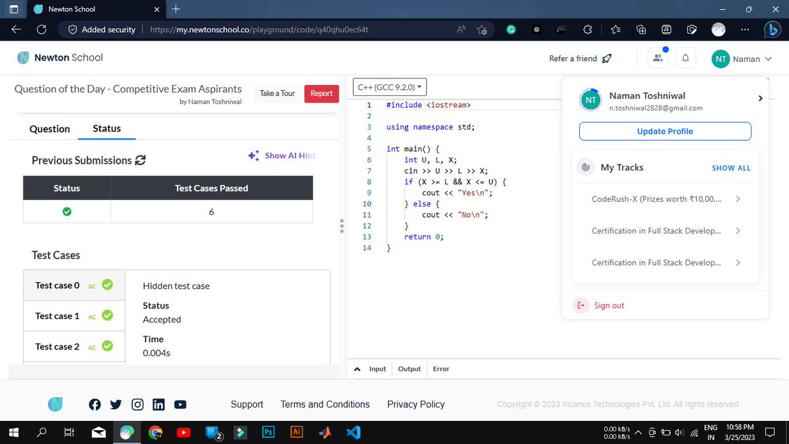
Task: Open the Support footer link
Action: (x=247, y=405)
